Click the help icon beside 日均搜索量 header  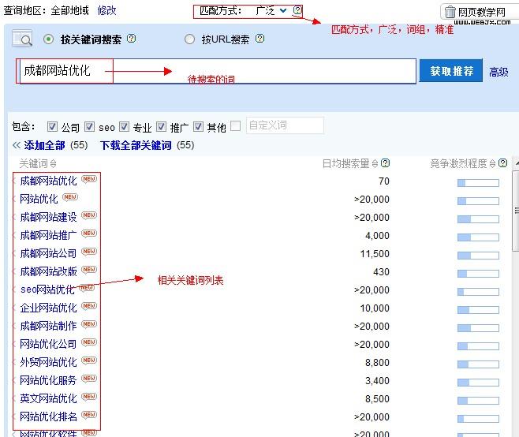385,163
